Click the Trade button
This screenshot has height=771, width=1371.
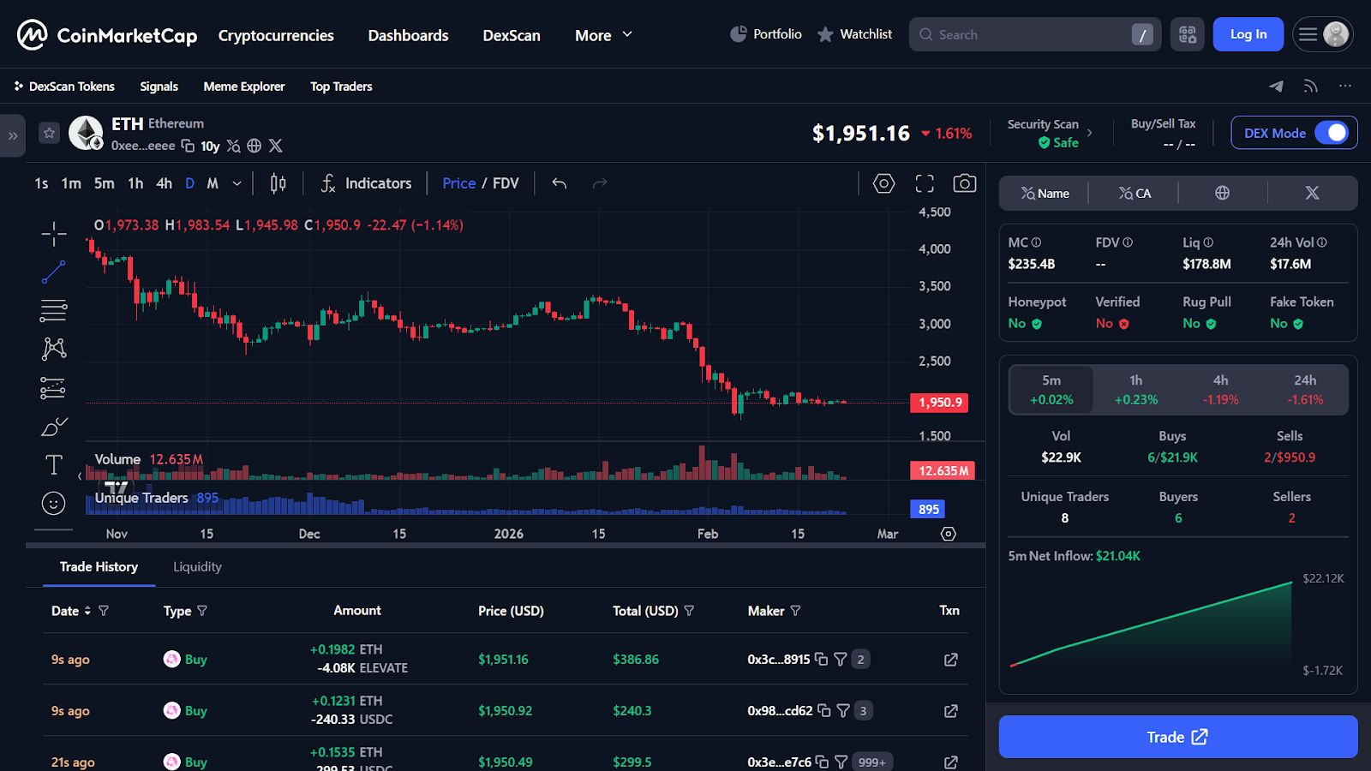[x=1176, y=736]
